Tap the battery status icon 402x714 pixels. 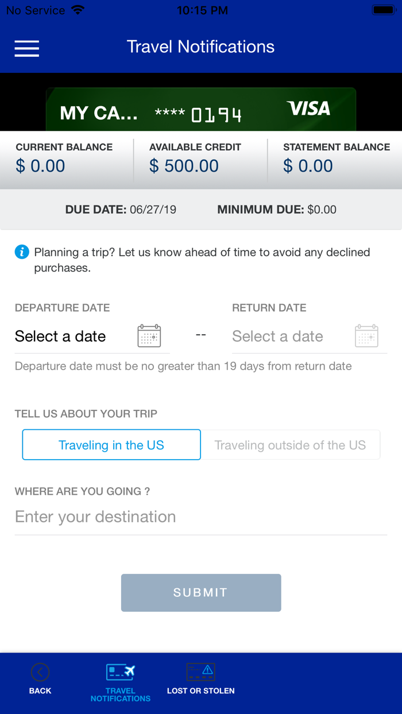click(x=382, y=10)
